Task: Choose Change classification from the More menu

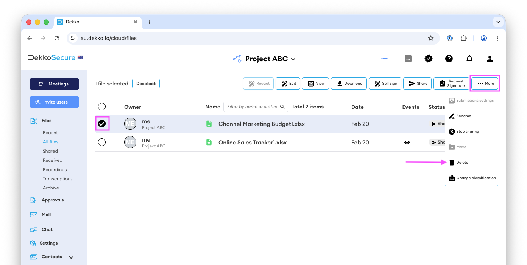Action: (x=471, y=178)
